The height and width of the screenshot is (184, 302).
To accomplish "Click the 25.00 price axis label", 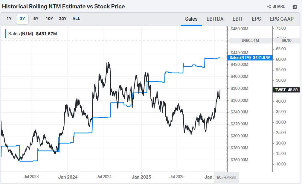I will (281, 133).
